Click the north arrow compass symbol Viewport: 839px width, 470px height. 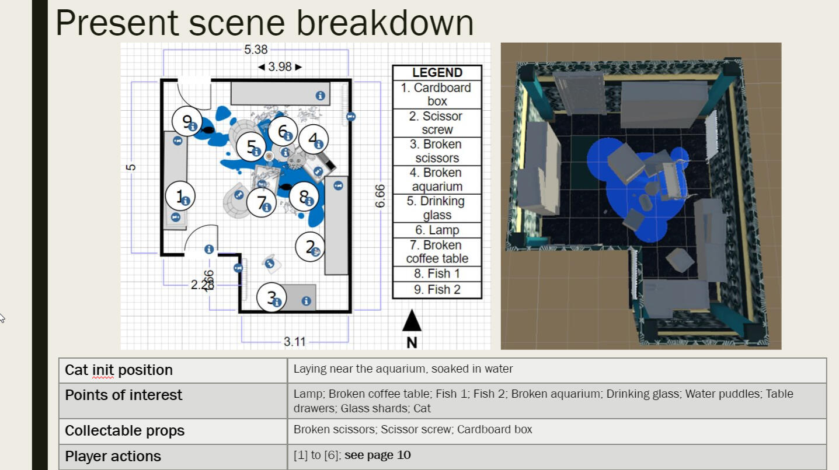point(412,322)
